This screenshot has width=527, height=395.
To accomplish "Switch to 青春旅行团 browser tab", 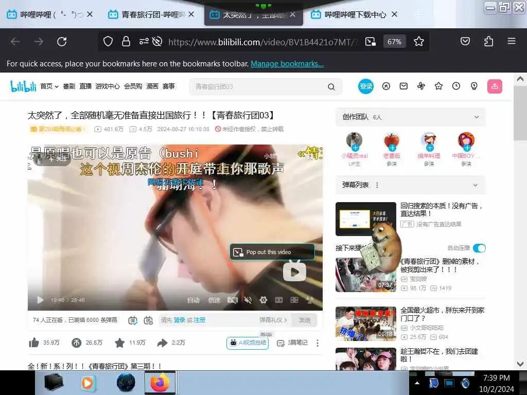I will [x=151, y=14].
